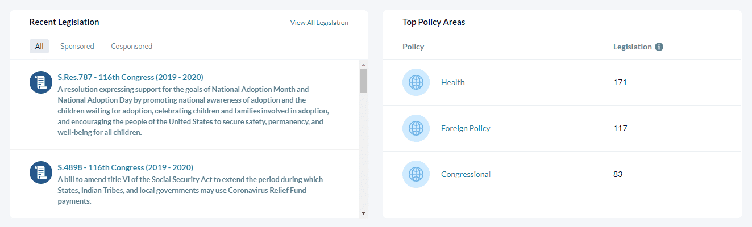Click the Congressional policy globe icon
Image resolution: width=752 pixels, height=227 pixels.
coord(416,174)
